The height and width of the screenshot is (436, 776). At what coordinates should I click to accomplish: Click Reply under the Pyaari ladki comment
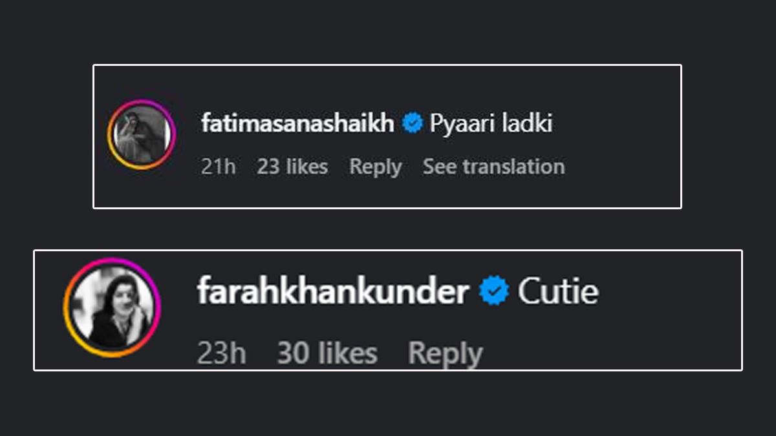pyautogui.click(x=375, y=167)
